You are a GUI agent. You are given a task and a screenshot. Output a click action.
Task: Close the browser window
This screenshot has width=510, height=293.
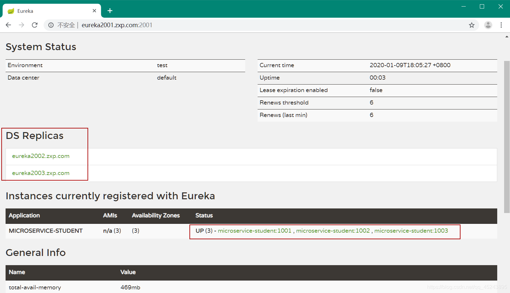[500, 7]
